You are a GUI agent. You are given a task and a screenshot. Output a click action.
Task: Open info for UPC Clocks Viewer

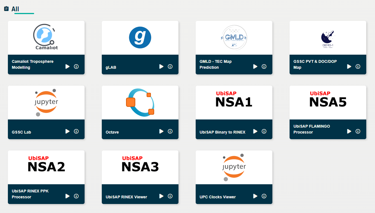(x=264, y=196)
